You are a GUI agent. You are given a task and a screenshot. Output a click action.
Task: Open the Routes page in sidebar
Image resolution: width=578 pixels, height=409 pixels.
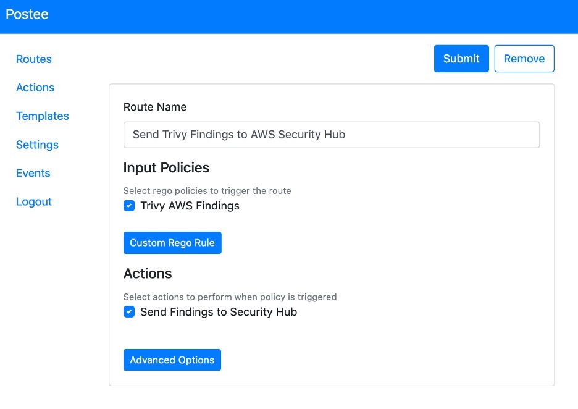coord(33,59)
